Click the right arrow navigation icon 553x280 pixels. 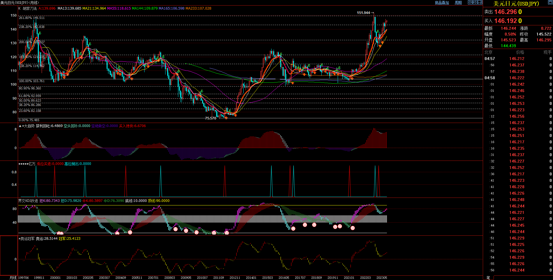[475, 2]
